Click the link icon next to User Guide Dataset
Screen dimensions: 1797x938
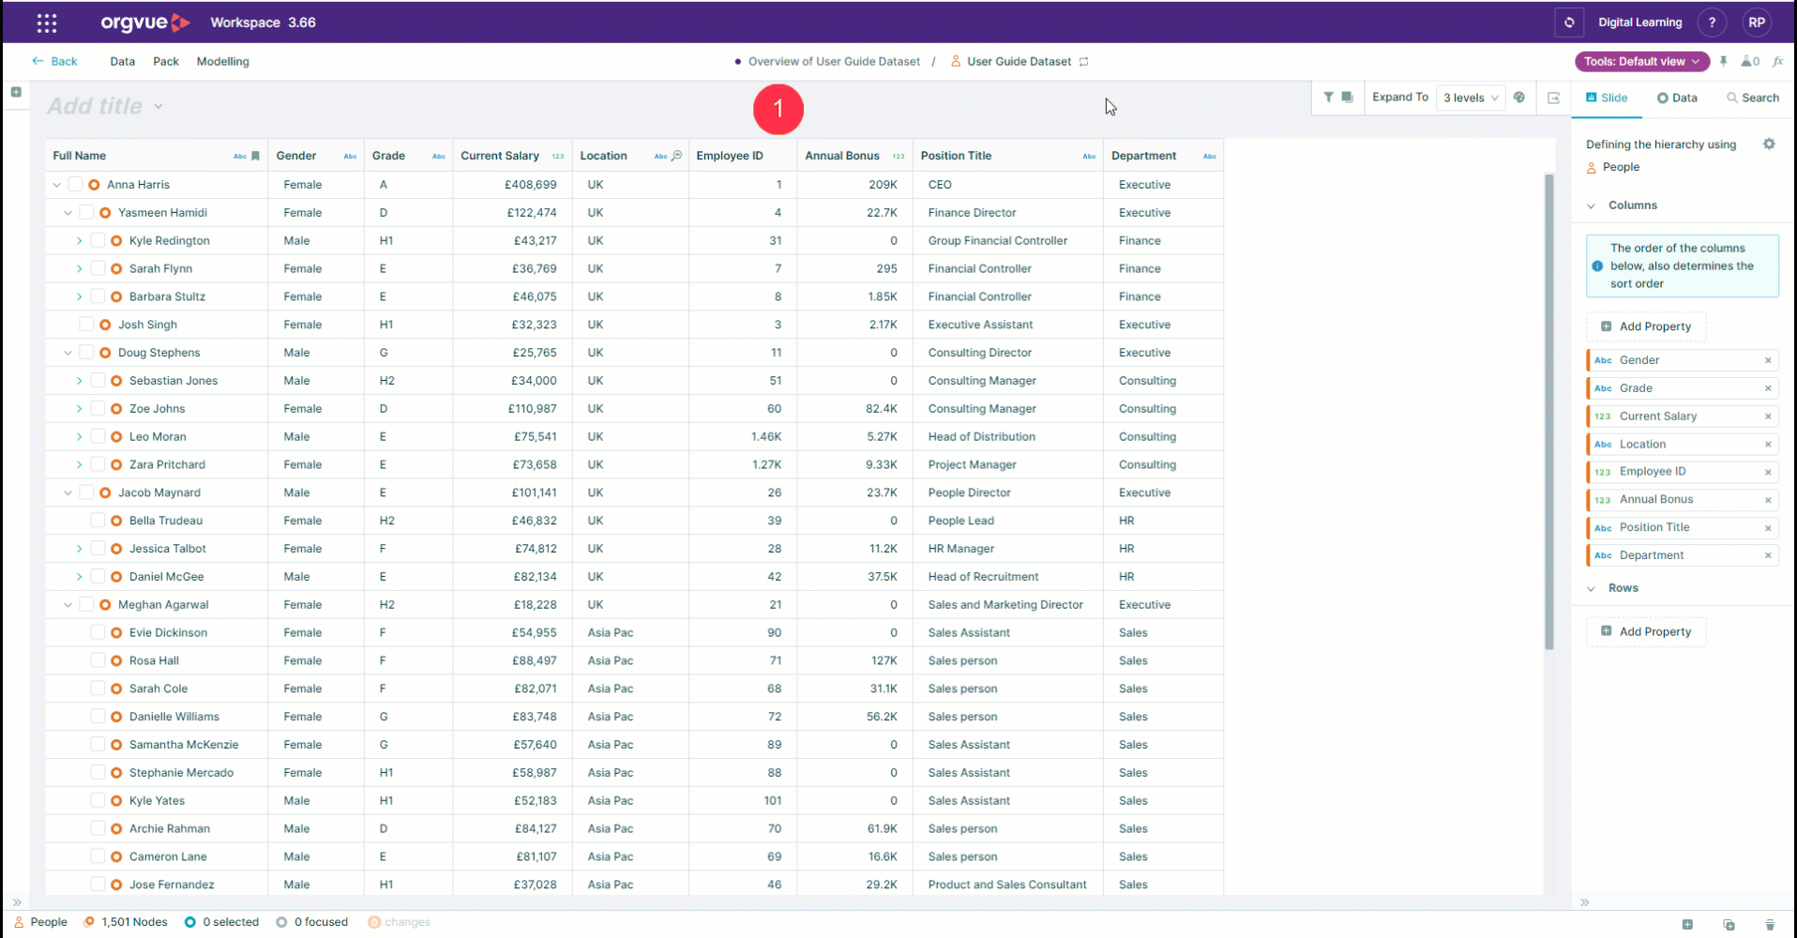click(1084, 62)
